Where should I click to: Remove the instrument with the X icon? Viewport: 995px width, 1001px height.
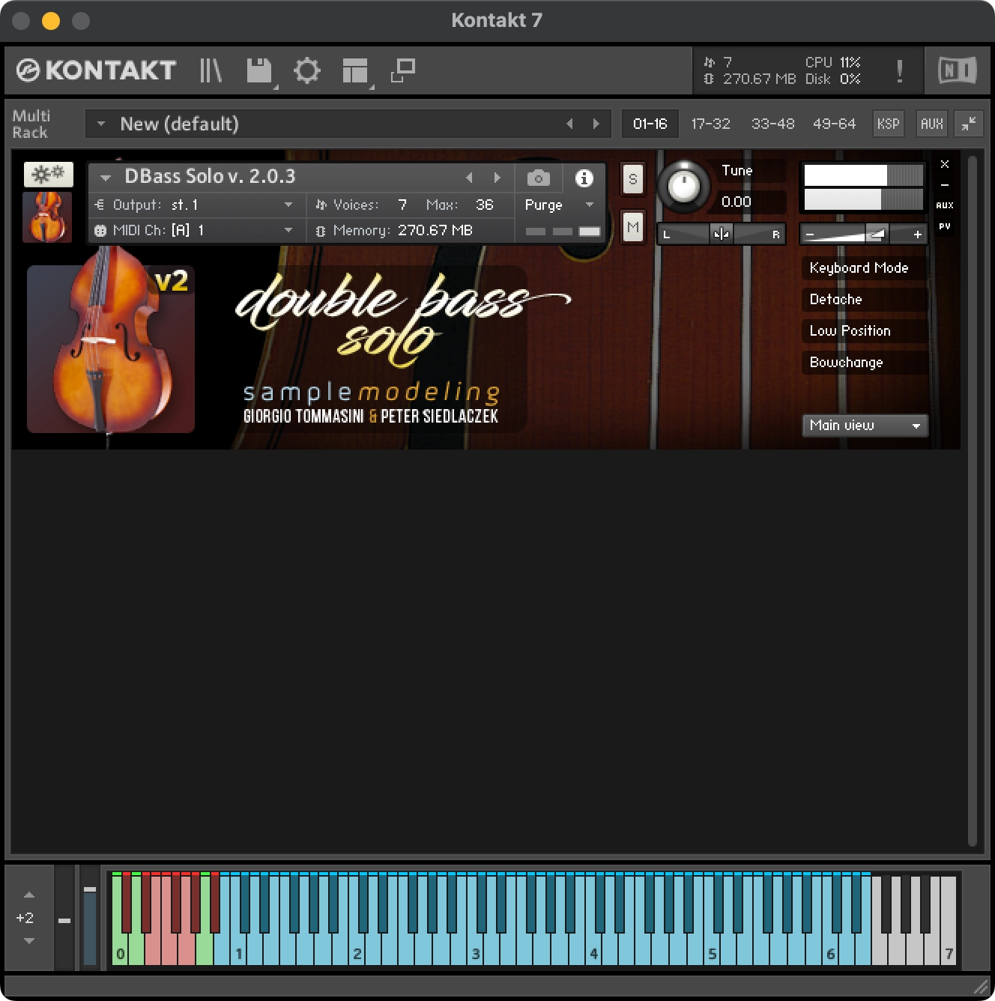(x=945, y=164)
